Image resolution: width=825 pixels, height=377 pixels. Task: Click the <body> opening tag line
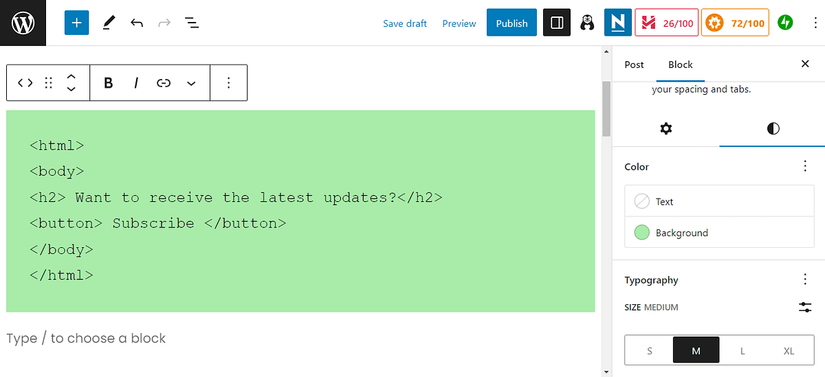57,172
